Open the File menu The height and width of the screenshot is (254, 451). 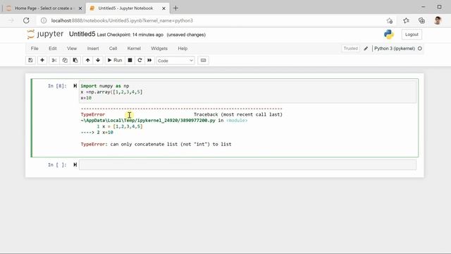coord(35,49)
